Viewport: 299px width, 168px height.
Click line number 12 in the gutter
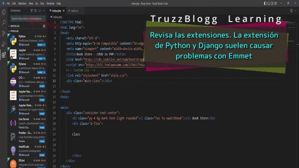54,81
